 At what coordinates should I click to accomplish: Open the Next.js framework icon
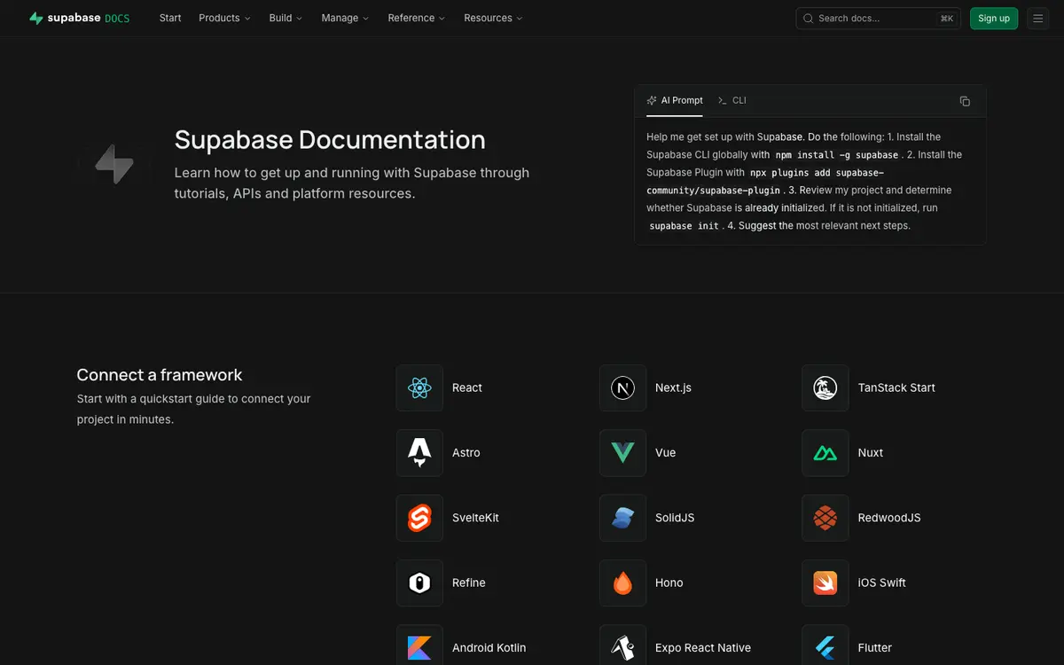coord(622,387)
